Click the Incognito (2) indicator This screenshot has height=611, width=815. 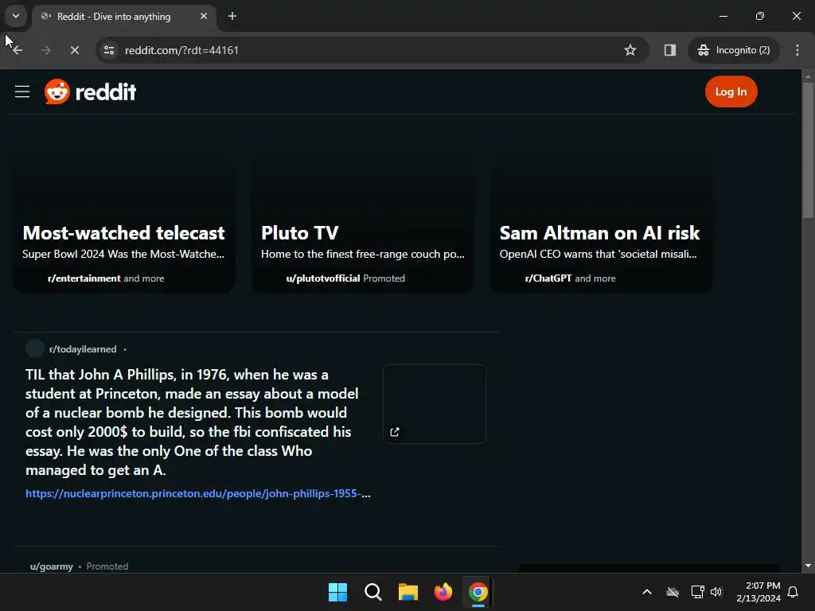point(734,50)
